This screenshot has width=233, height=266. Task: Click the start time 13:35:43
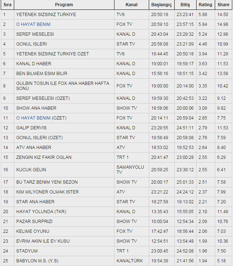click(159, 212)
